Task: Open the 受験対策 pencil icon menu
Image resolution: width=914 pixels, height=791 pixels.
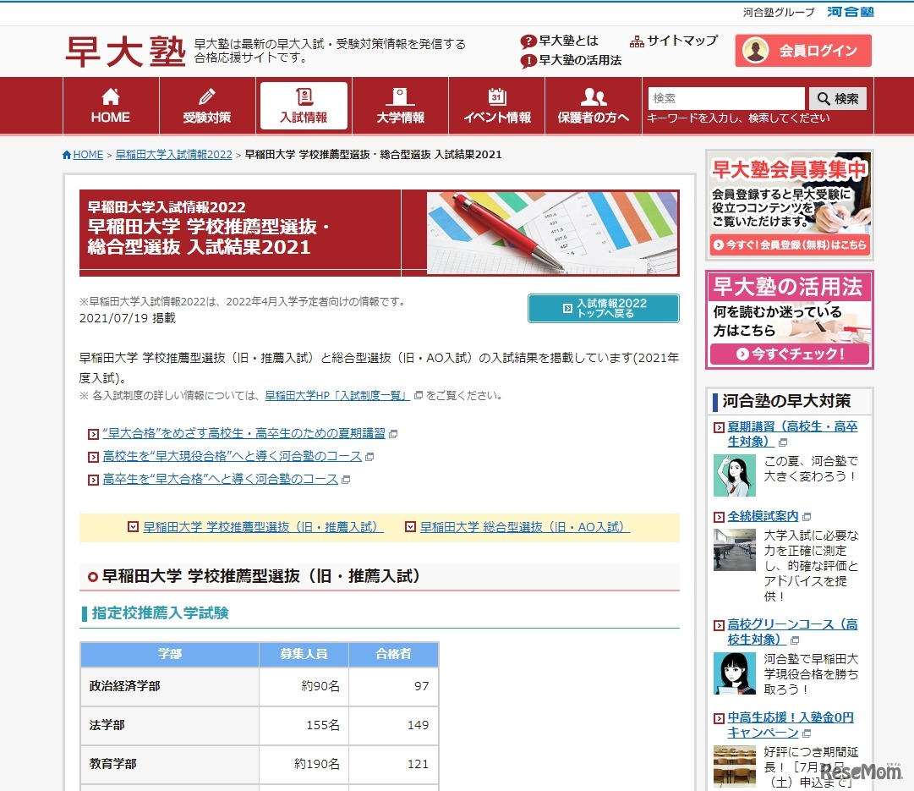Action: click(x=206, y=97)
